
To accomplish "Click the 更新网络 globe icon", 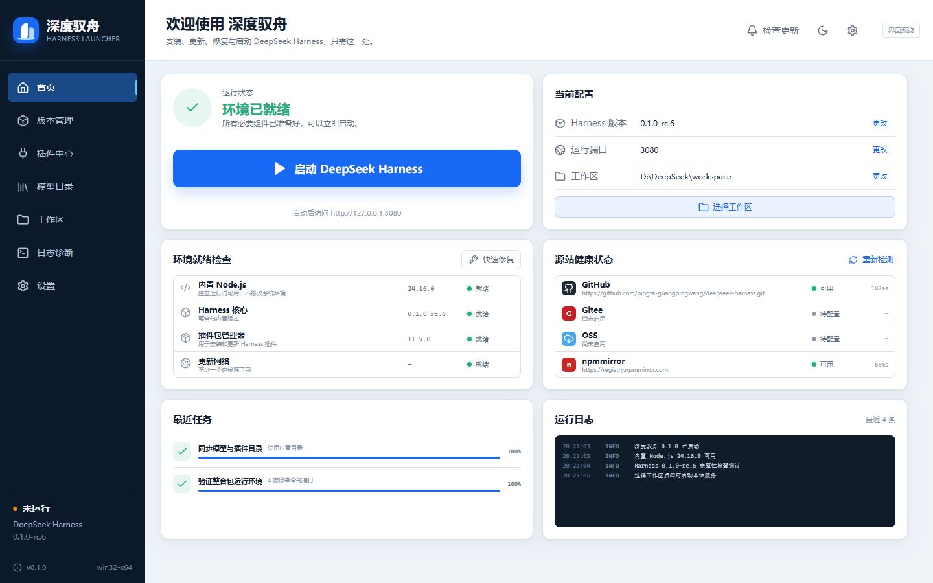I will 186,363.
